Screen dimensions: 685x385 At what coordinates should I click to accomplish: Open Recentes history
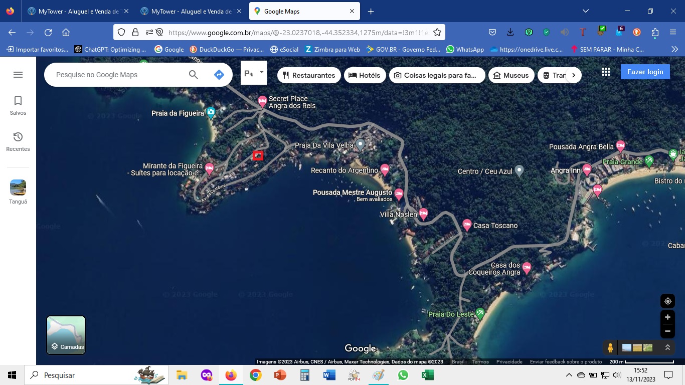coord(18,141)
